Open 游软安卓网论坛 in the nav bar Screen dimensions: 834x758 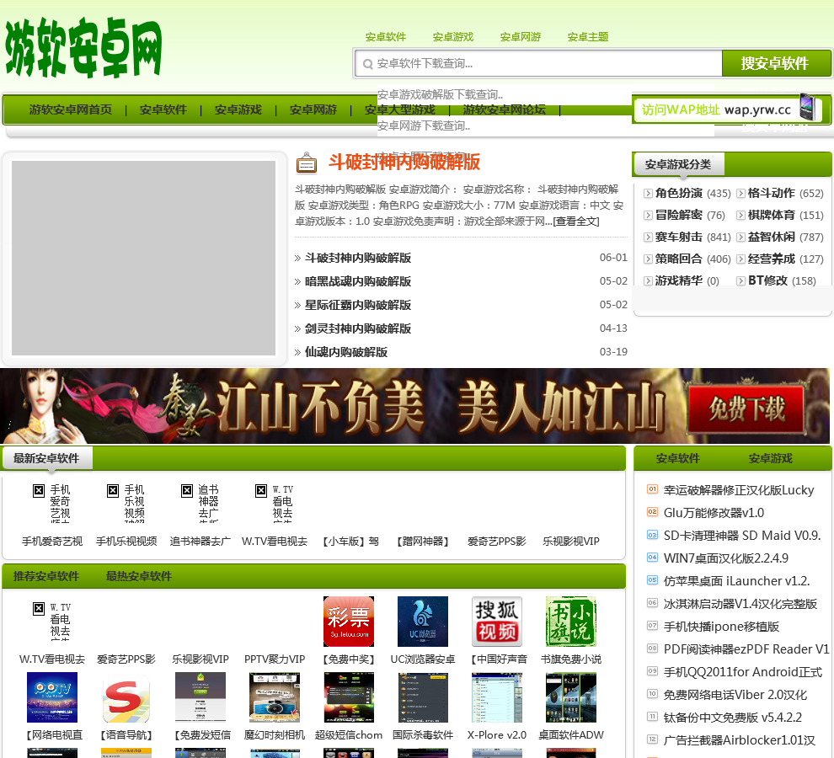505,109
